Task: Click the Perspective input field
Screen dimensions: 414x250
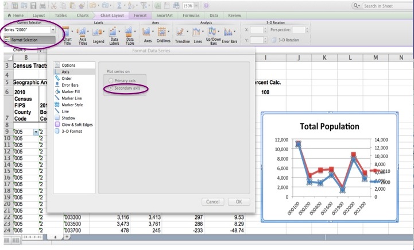Action: pos(299,30)
